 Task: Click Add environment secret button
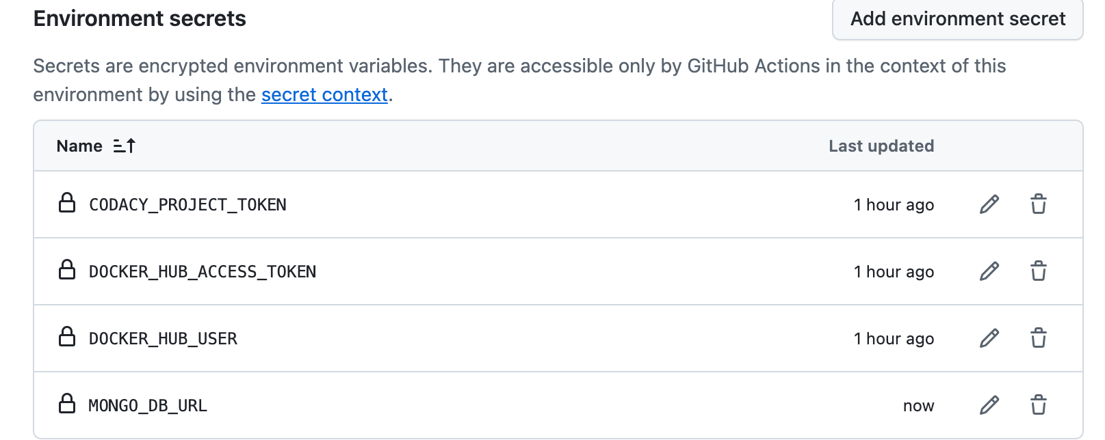(957, 19)
